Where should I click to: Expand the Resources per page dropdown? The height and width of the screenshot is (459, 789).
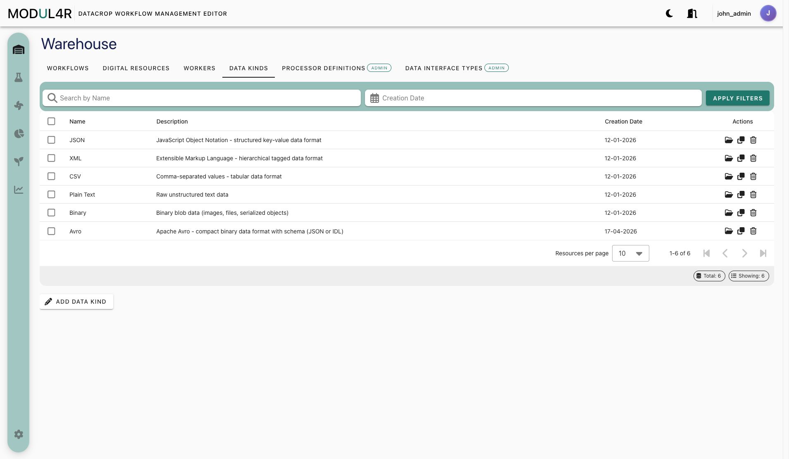pyautogui.click(x=630, y=253)
